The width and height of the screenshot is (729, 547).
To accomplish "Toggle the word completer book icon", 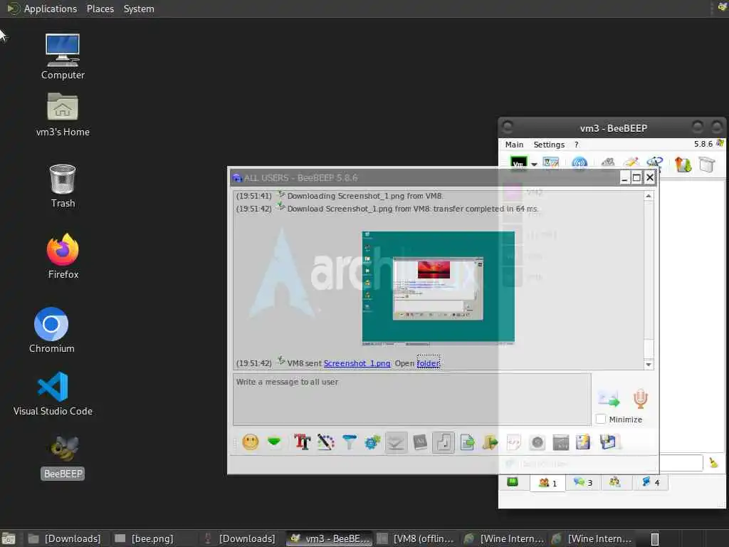I will coord(420,442).
